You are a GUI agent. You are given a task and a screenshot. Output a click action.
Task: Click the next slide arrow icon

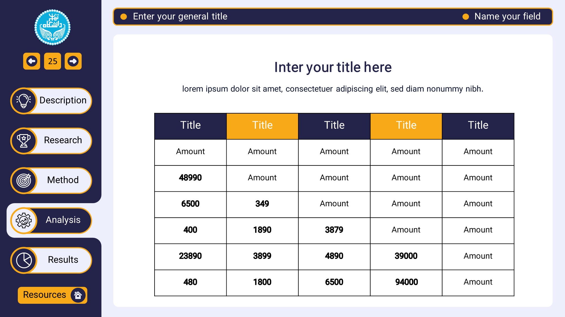tap(73, 61)
